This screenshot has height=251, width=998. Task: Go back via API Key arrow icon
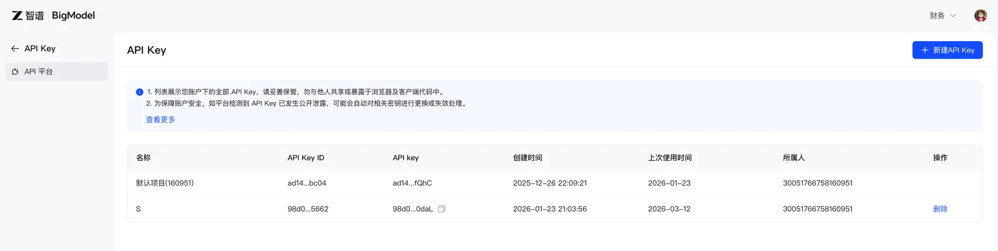click(15, 49)
